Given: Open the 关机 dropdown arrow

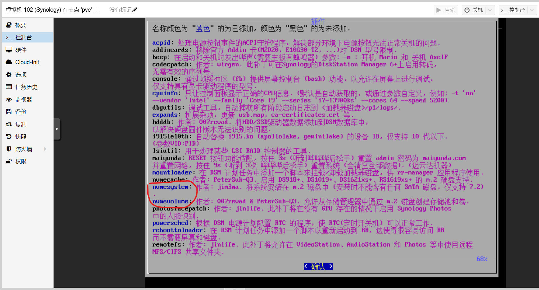Looking at the screenshot, I should (x=490, y=10).
